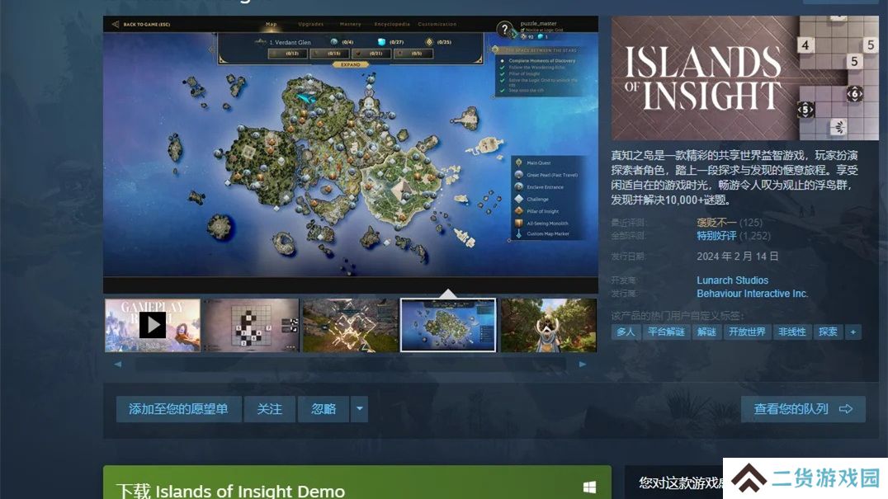Click the 探索 exploration tag
Image resolution: width=888 pixels, height=499 pixels.
(x=828, y=332)
